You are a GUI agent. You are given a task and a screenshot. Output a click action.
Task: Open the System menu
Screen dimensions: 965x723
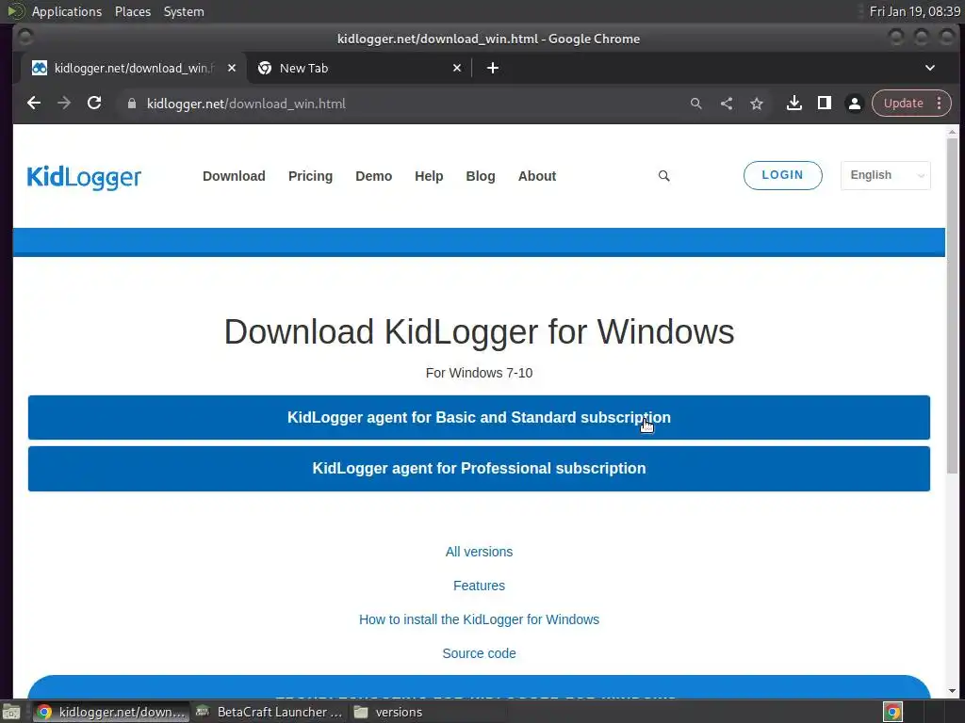[184, 11]
